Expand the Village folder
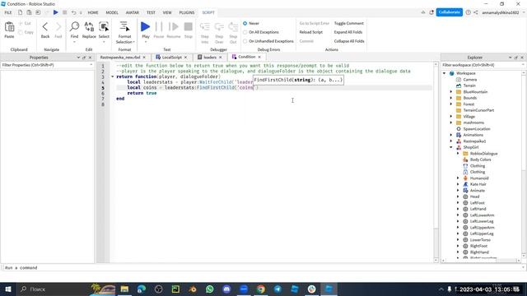This screenshot has width=527, height=296. tap(451, 117)
